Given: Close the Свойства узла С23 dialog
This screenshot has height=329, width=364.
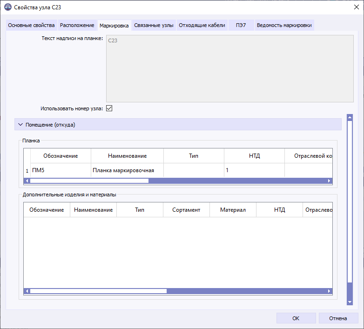Looking at the screenshot, I should [357, 7].
